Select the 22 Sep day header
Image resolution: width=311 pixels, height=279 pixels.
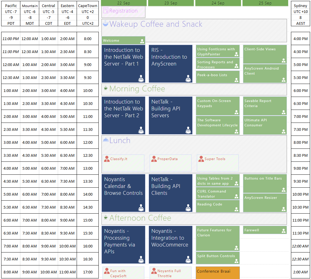pos(124,3)
